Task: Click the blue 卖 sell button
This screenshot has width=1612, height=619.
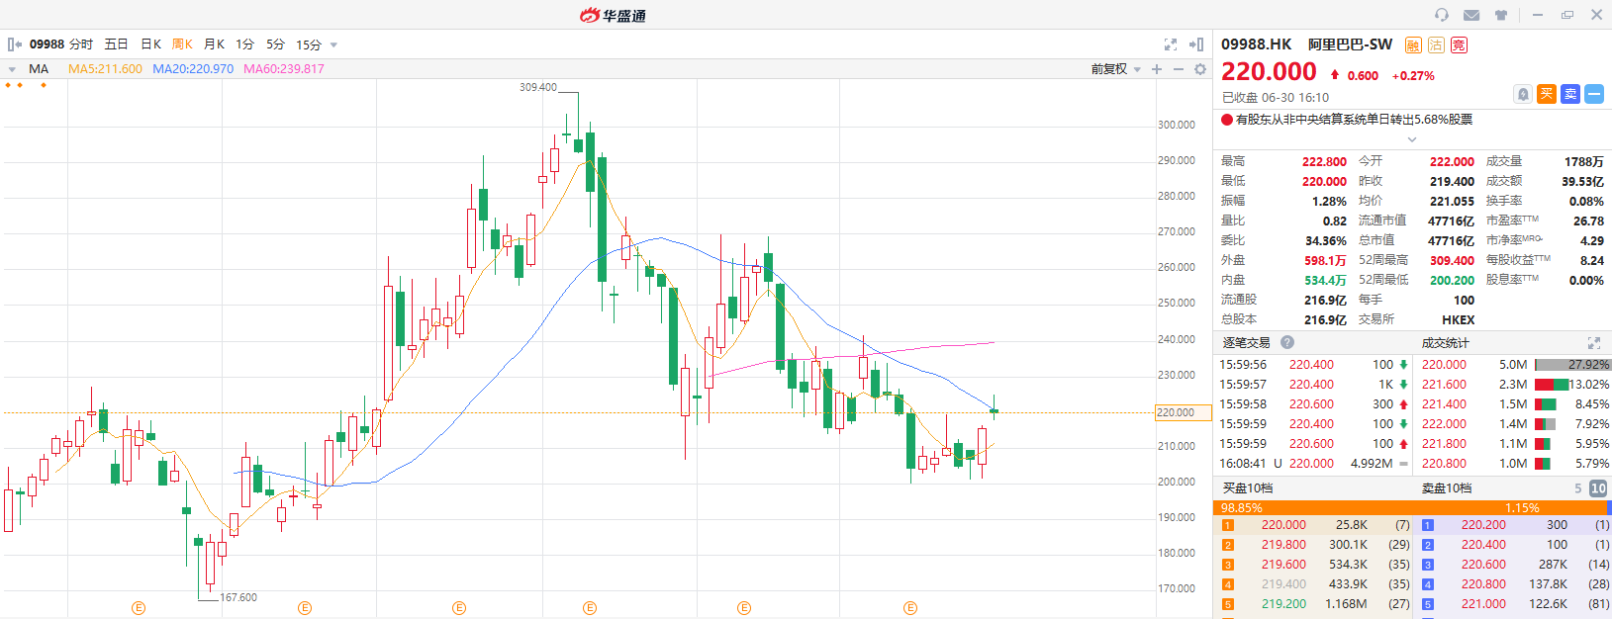Action: coord(1570,94)
